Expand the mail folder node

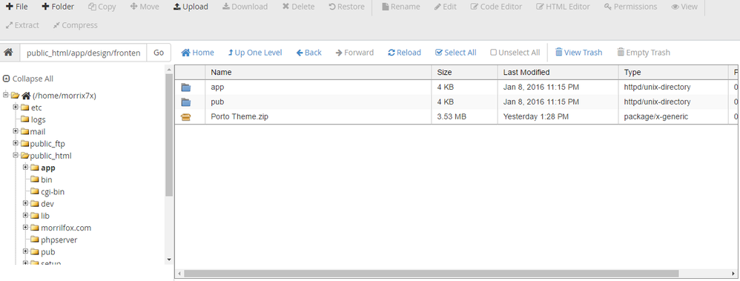(16, 131)
